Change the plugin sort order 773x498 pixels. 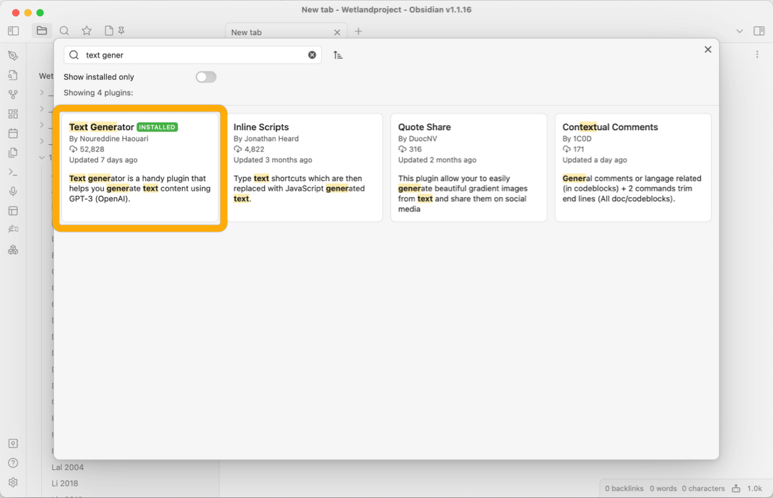(x=337, y=54)
